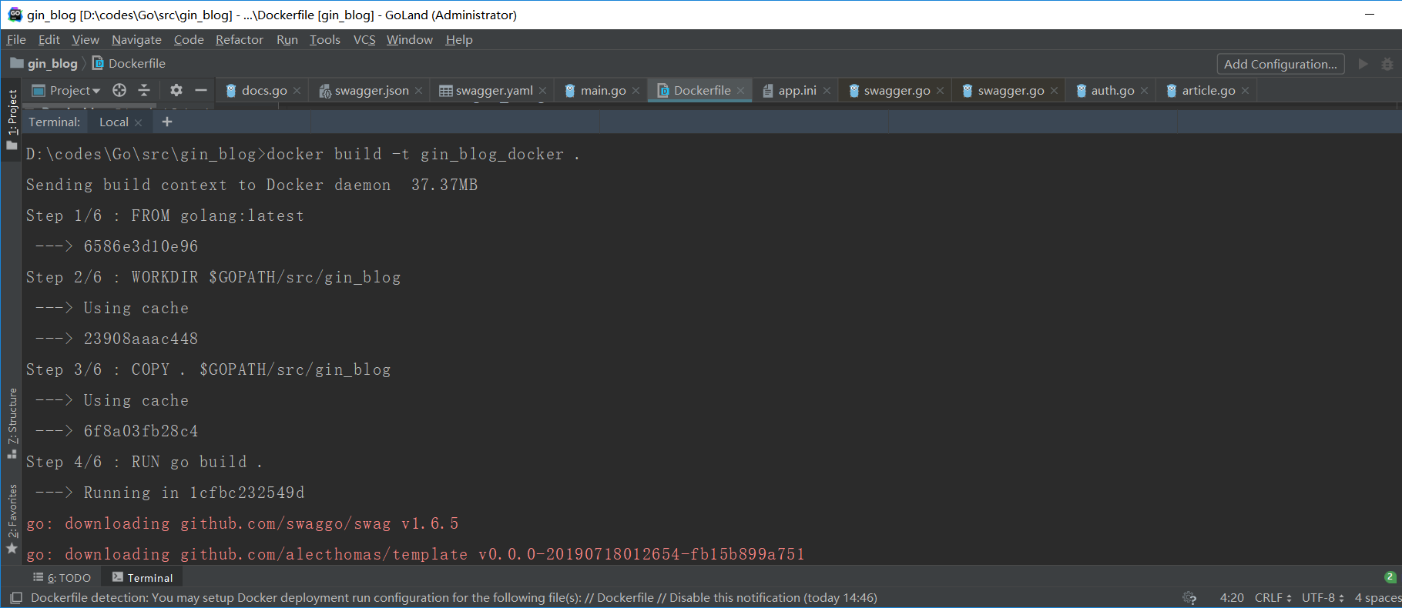Image resolution: width=1402 pixels, height=608 pixels.
Task: Close the Dockerfile tab
Action: (741, 91)
